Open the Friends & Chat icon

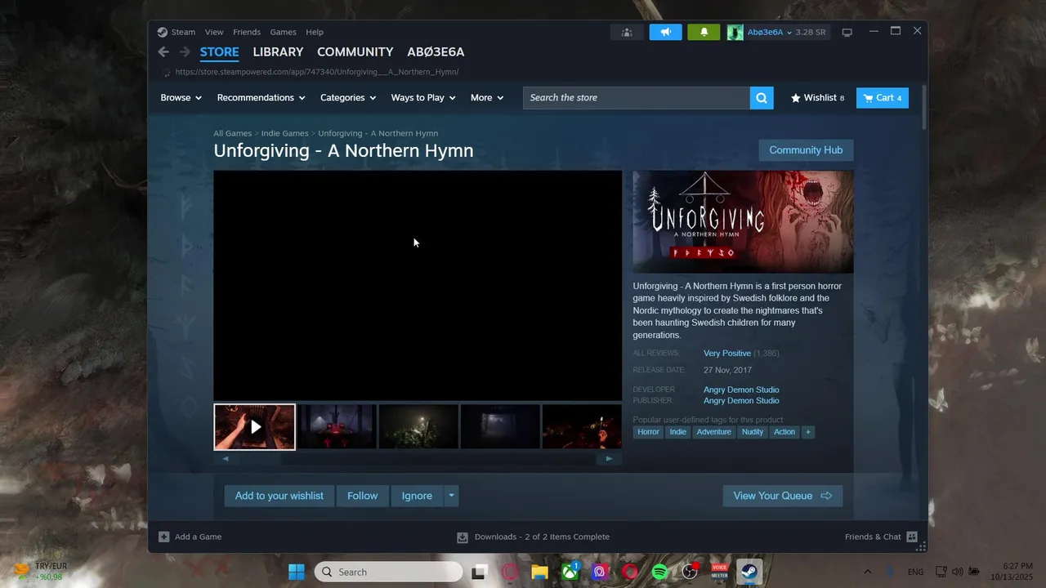tap(912, 537)
